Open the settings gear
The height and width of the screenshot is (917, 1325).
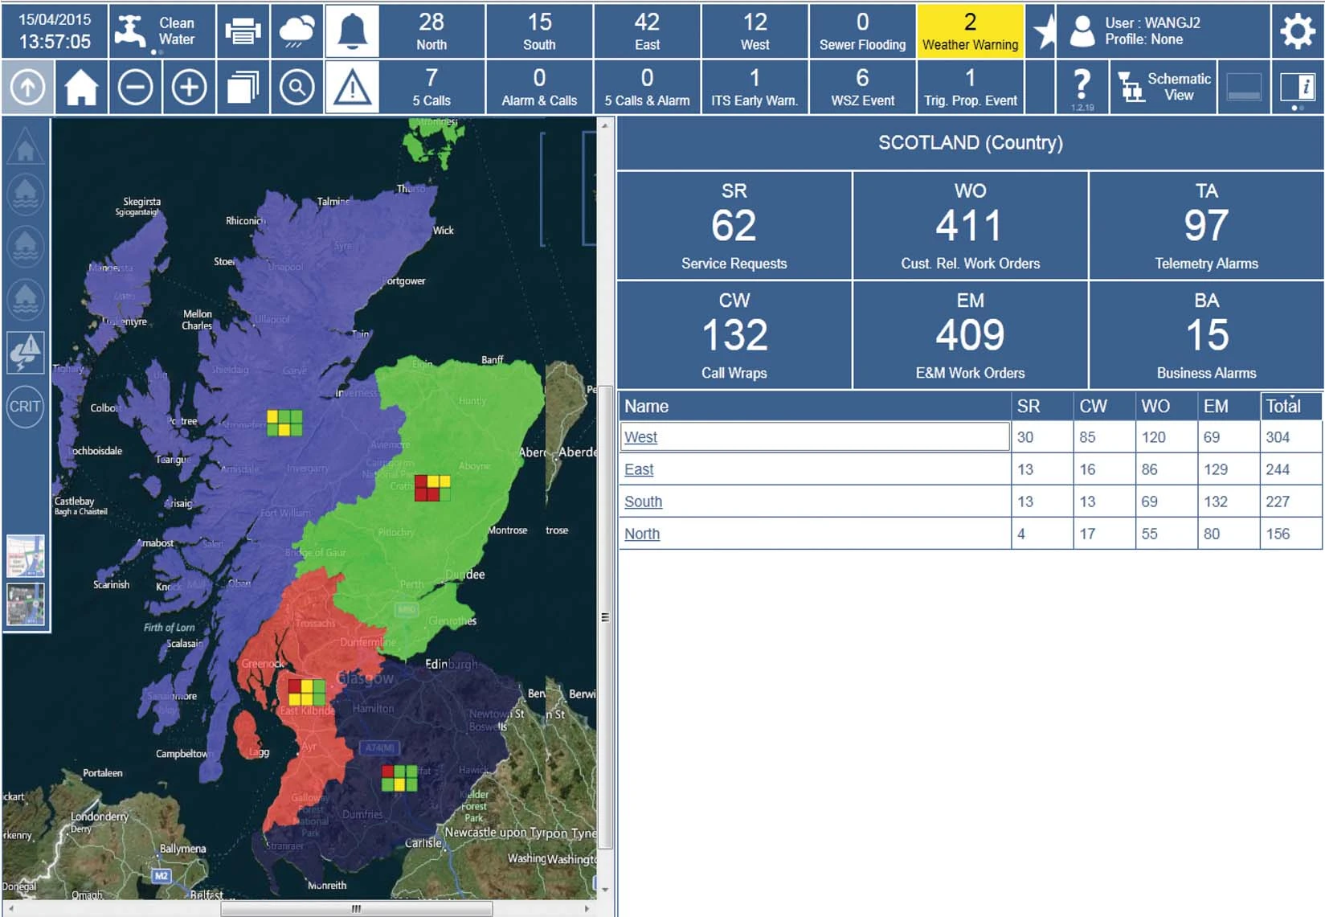(1296, 31)
